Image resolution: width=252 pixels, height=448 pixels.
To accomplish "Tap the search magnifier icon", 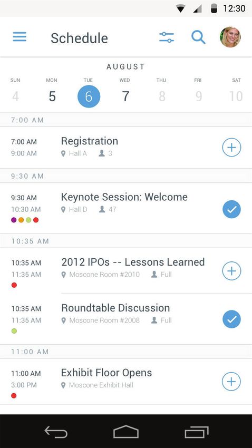I will 198,37.
